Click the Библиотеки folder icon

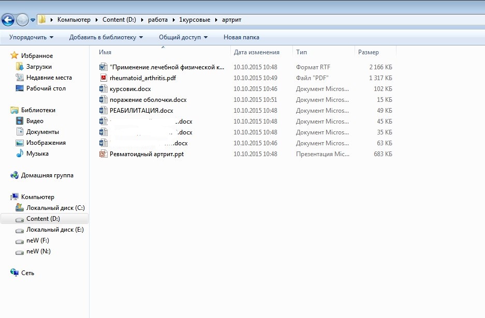[x=14, y=110]
